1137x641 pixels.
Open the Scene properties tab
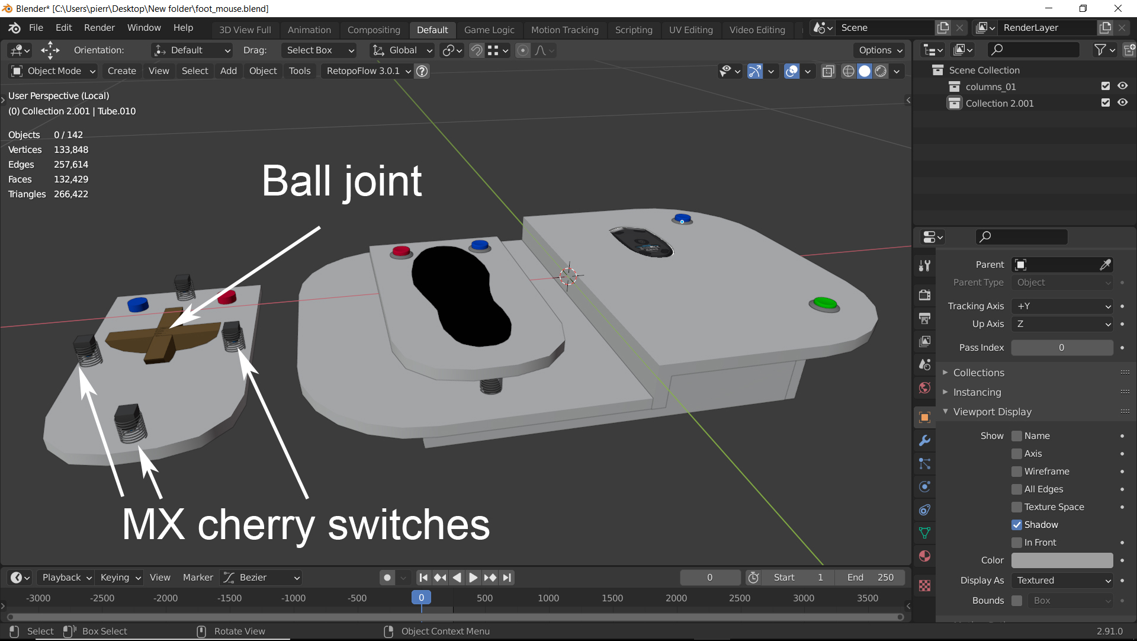tap(924, 364)
